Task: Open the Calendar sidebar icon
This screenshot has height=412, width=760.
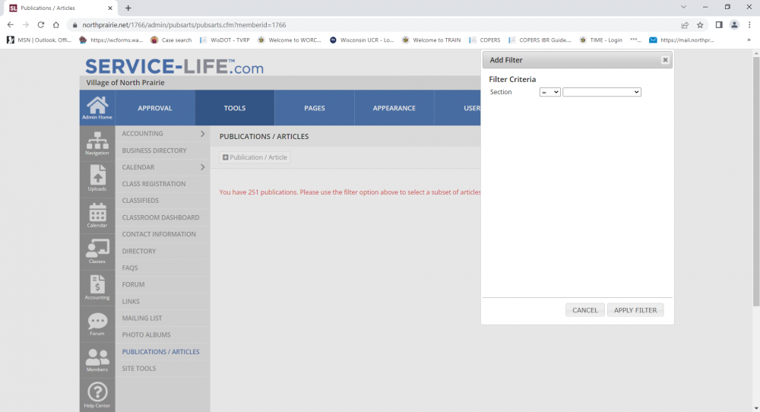Action: (x=97, y=215)
